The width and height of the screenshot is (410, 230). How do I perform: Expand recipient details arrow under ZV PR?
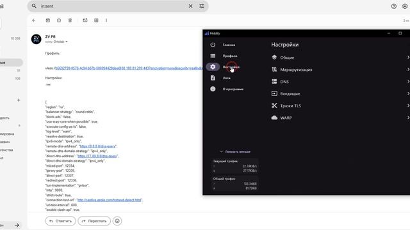pyautogui.click(x=67, y=42)
